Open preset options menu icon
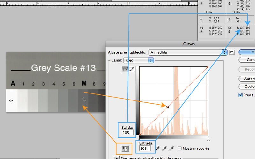The height and width of the screenshot is (159, 255). coord(232,52)
